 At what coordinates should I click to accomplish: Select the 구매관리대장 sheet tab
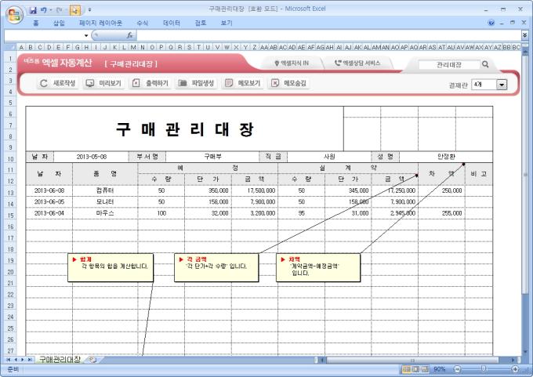[60, 359]
